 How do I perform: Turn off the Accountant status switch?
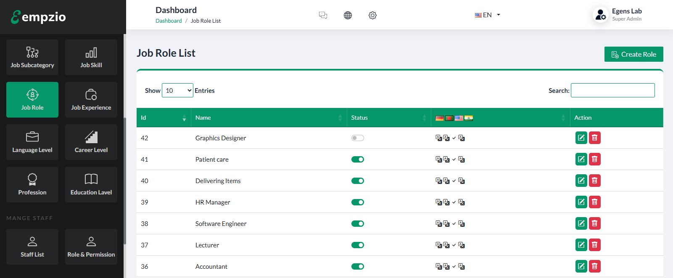(358, 266)
